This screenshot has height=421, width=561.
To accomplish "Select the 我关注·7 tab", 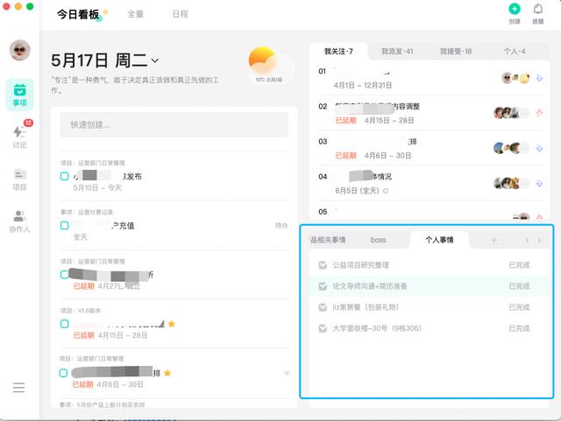I will 338,52.
